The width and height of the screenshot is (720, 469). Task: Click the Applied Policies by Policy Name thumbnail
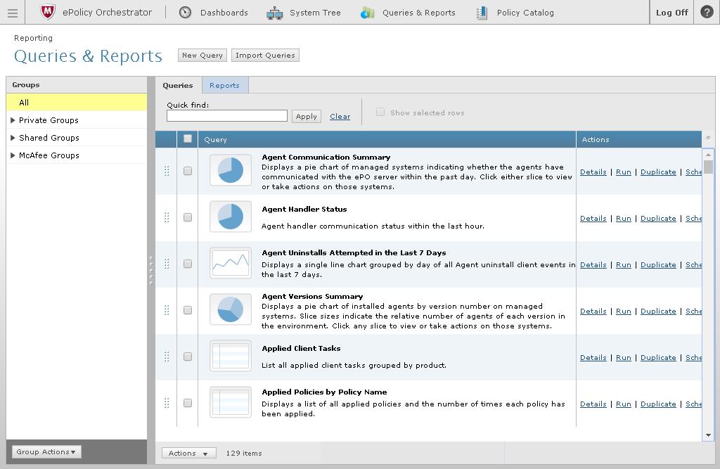(x=231, y=402)
